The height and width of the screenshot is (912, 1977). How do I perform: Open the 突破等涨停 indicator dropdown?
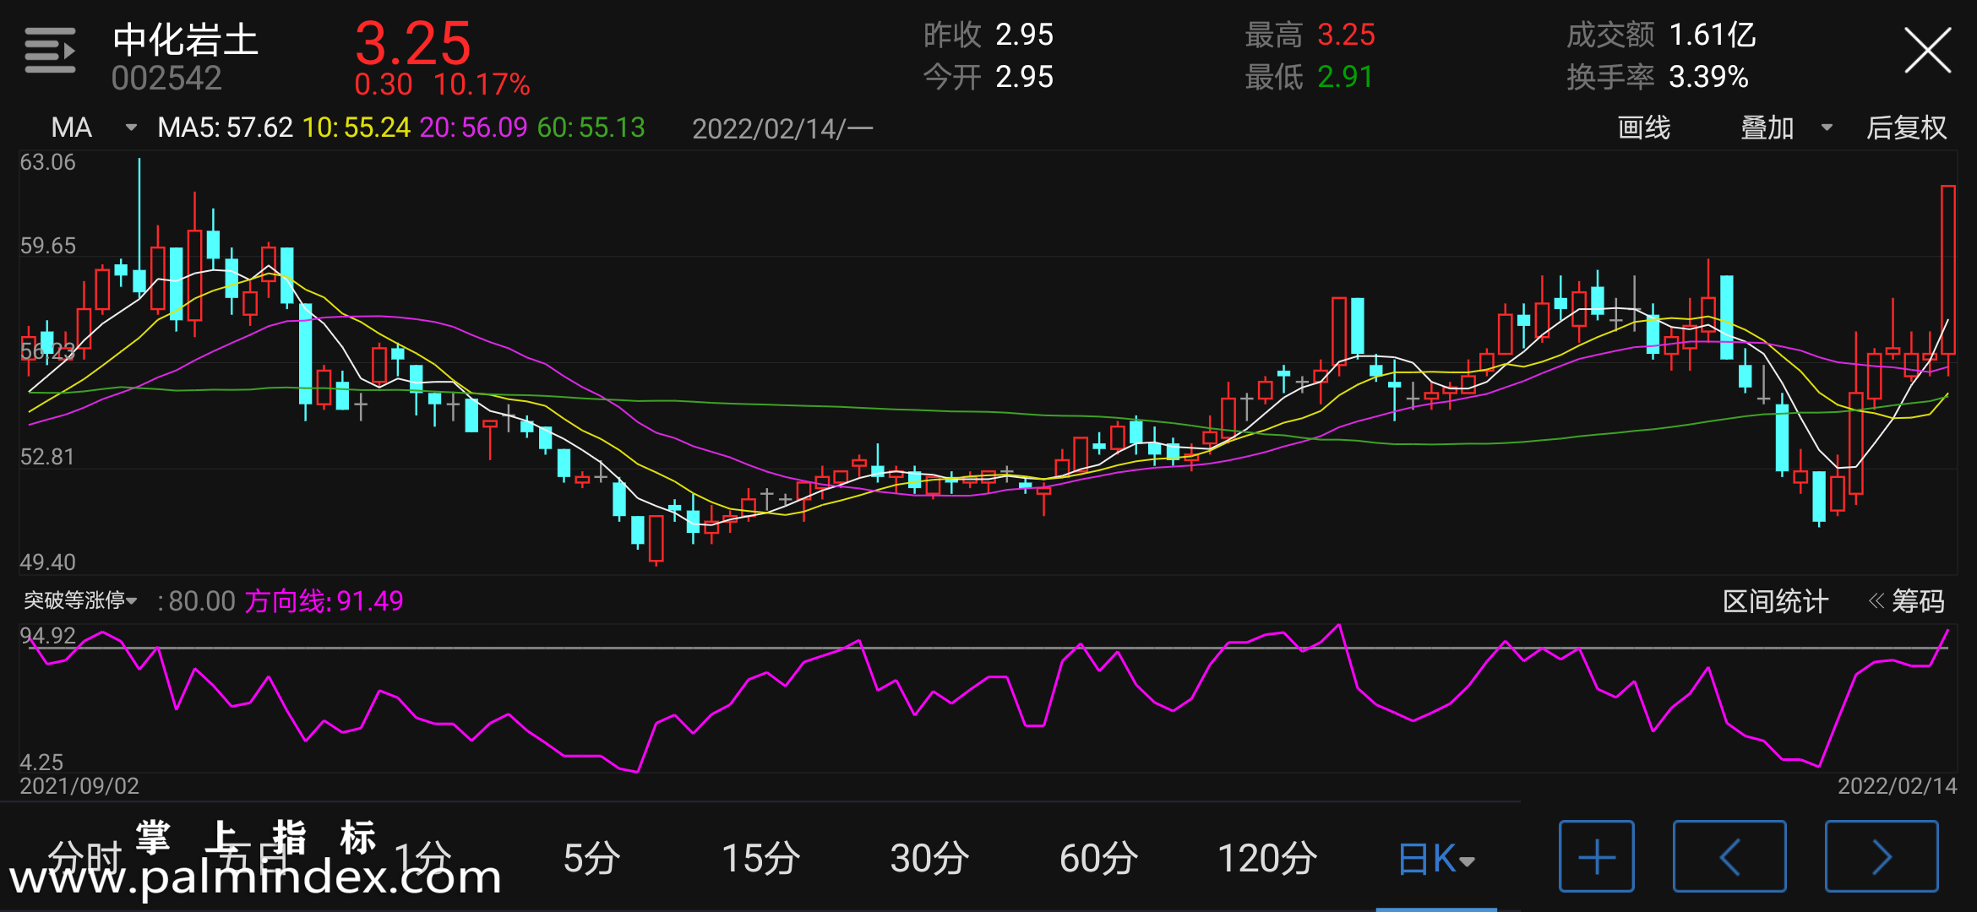[x=80, y=600]
